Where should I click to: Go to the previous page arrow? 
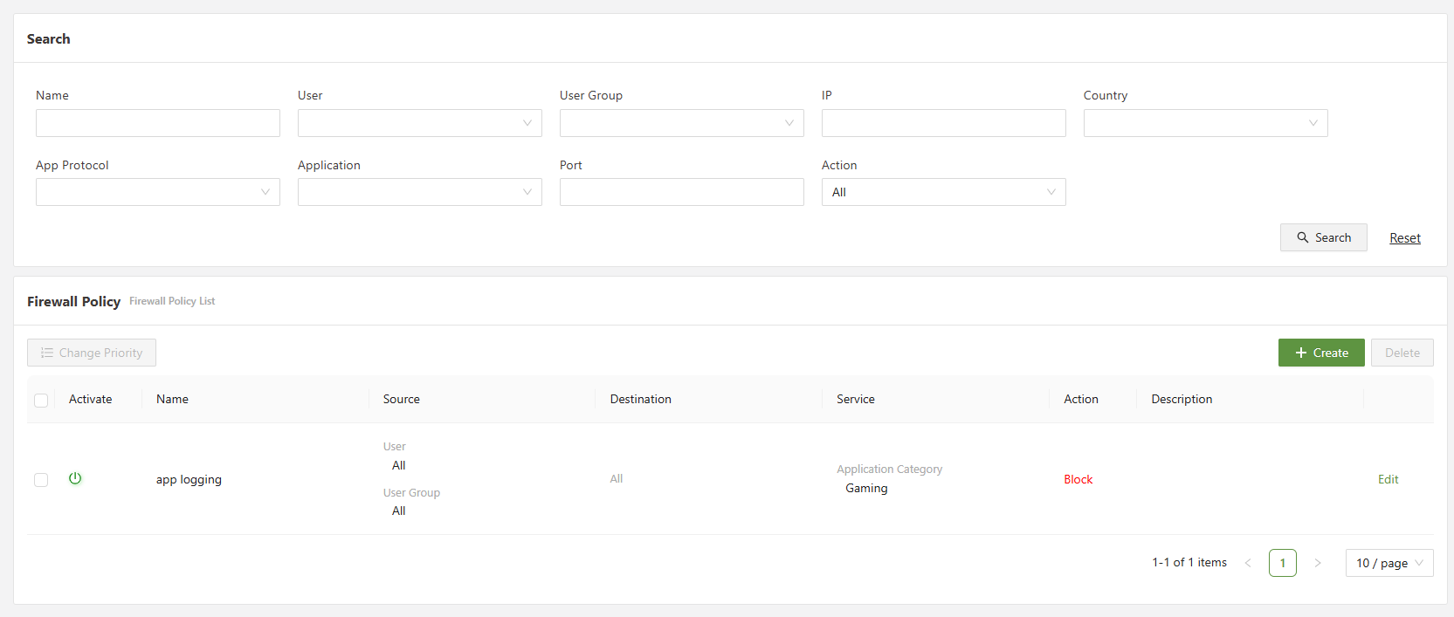click(x=1248, y=563)
